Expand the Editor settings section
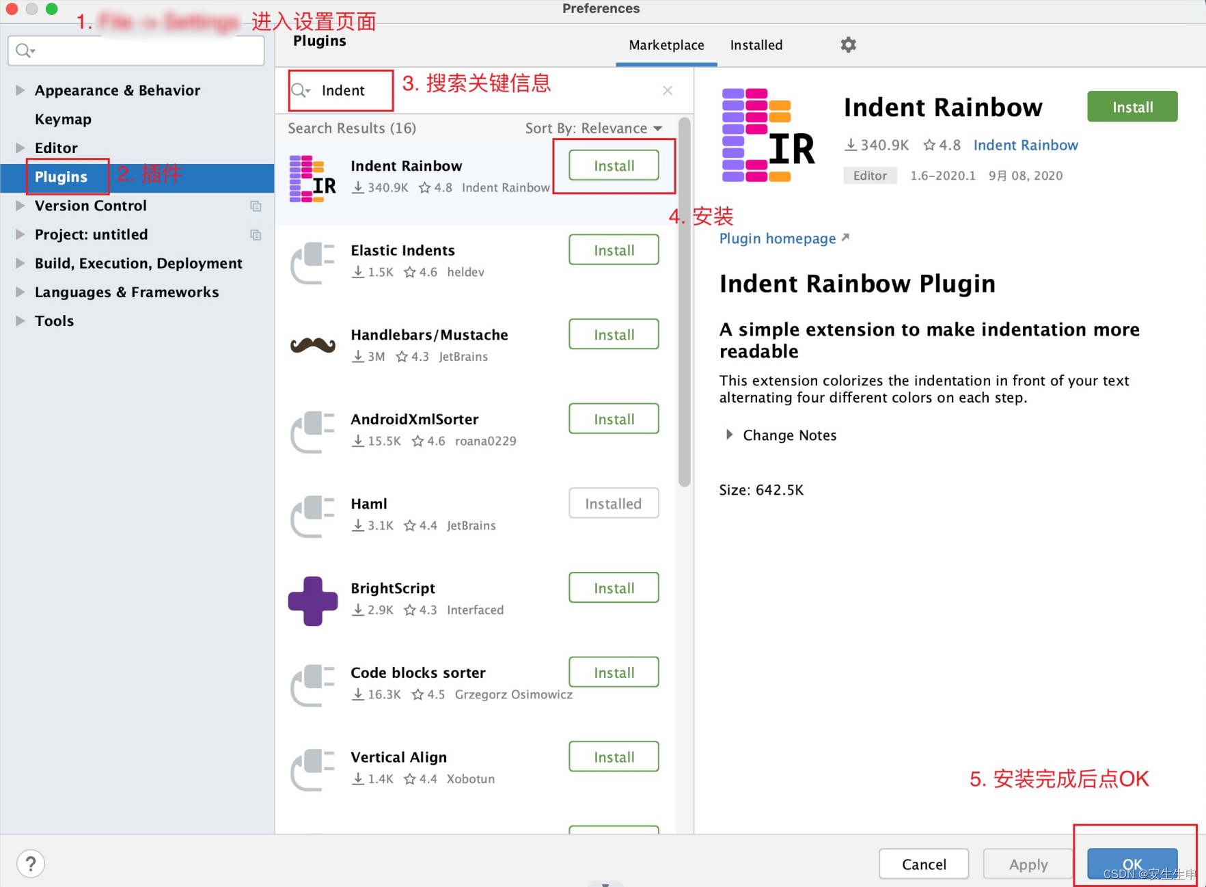1206x887 pixels. 20,147
